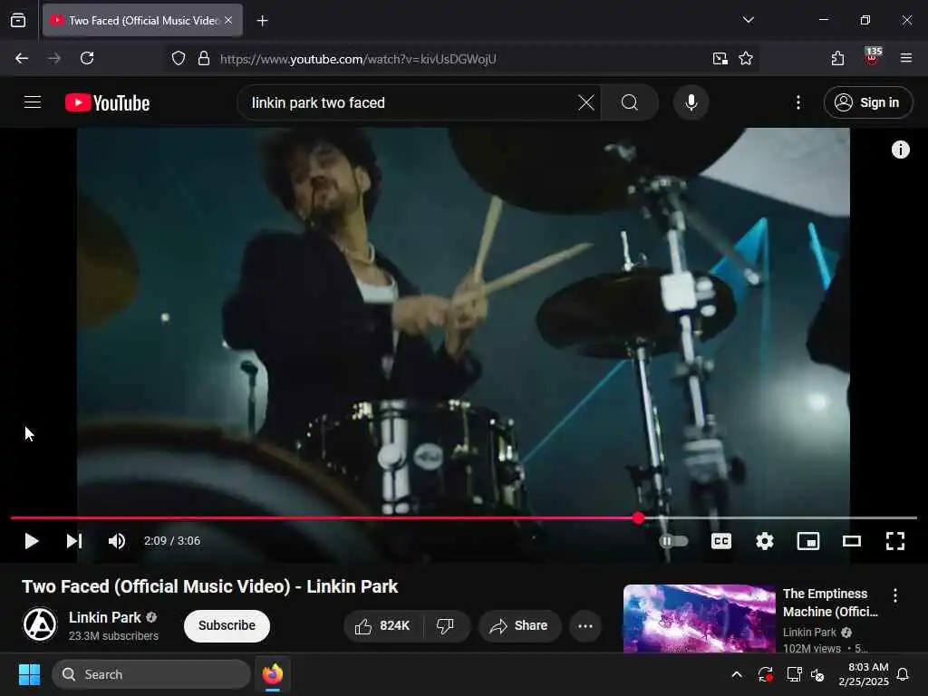Search with your voice microphone
Image resolution: width=928 pixels, height=696 pixels.
click(691, 102)
